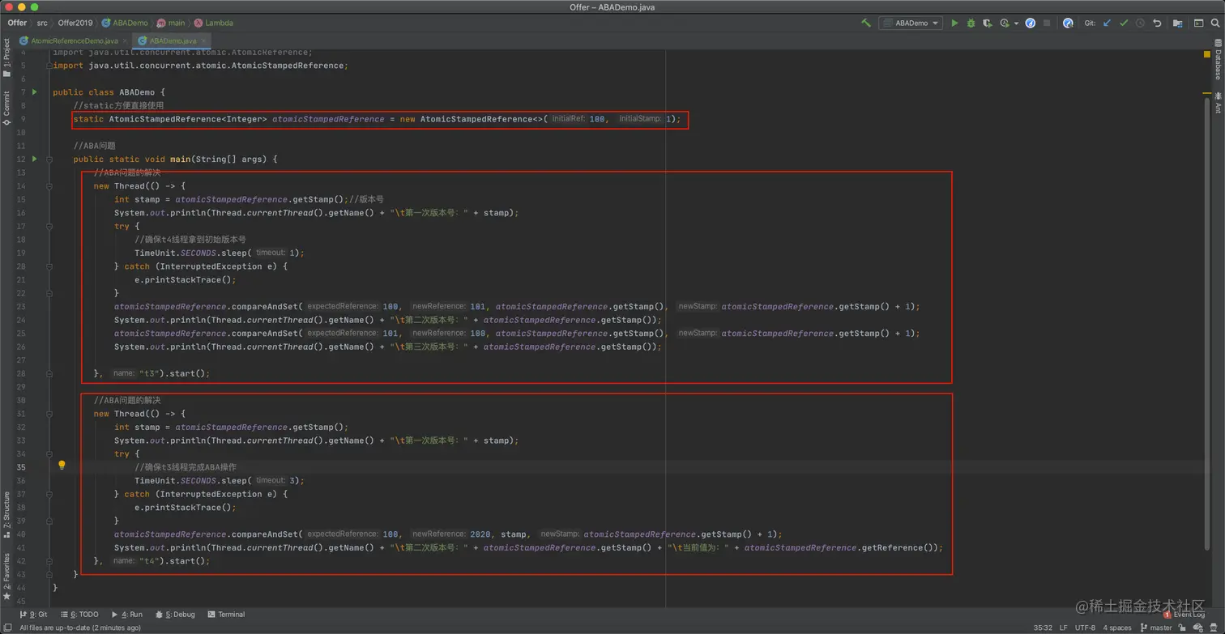
Task: Click the ABADemo class breadcrumb
Action: click(125, 23)
